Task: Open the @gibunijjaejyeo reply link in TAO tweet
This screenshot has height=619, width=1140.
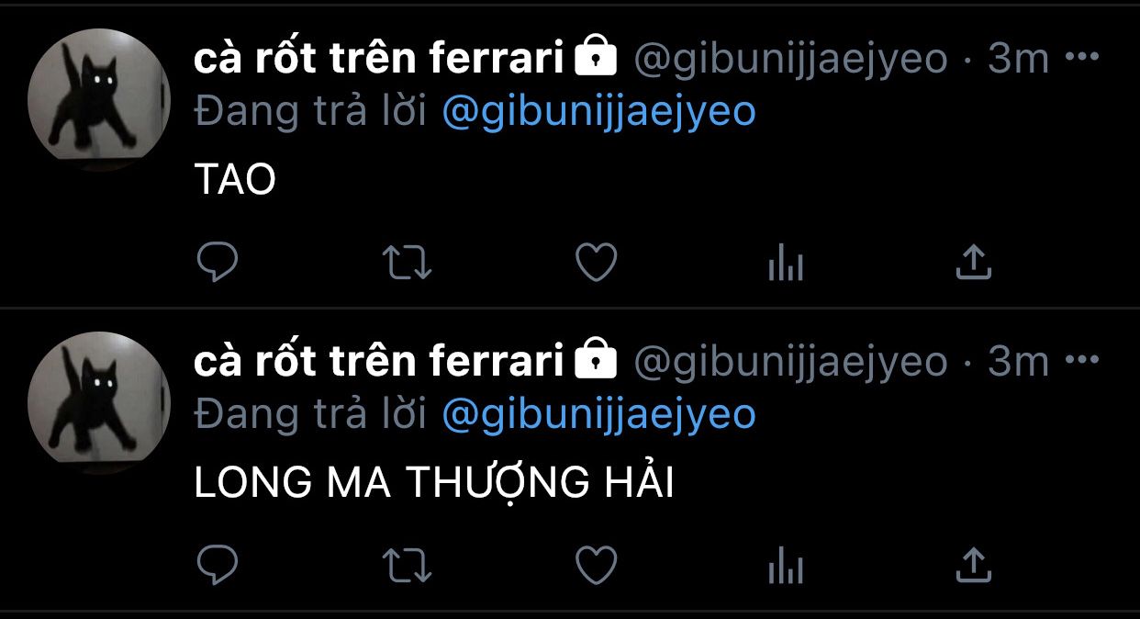Action: pos(598,112)
